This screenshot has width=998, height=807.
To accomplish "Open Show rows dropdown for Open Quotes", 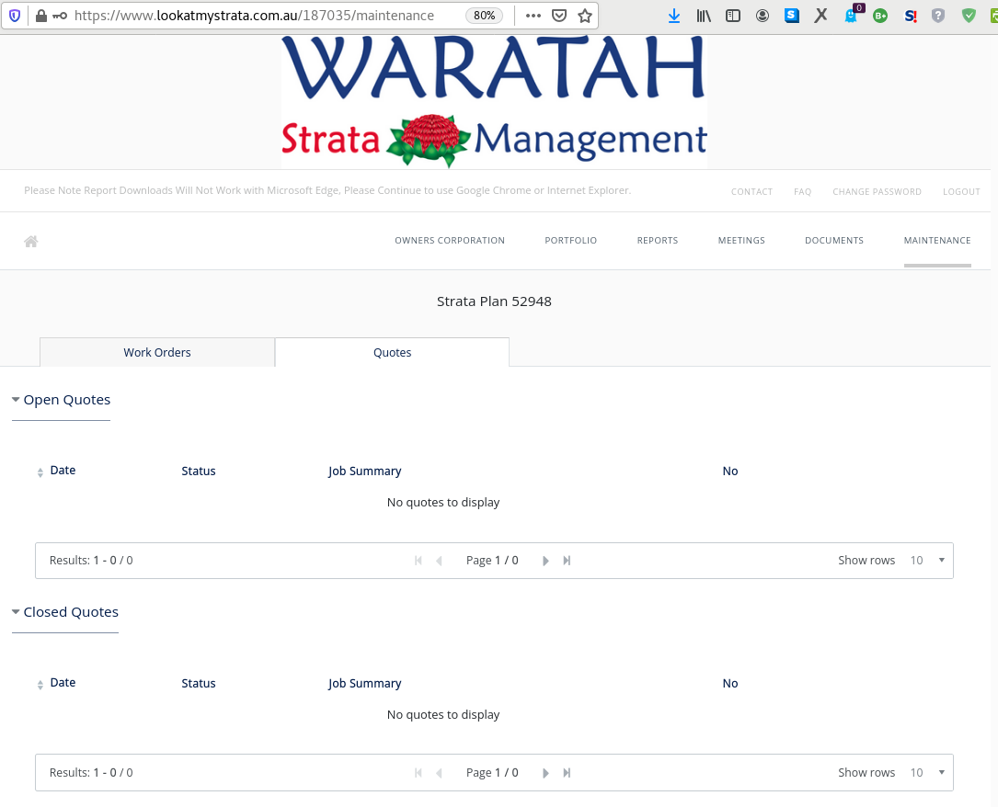I will tap(927, 561).
